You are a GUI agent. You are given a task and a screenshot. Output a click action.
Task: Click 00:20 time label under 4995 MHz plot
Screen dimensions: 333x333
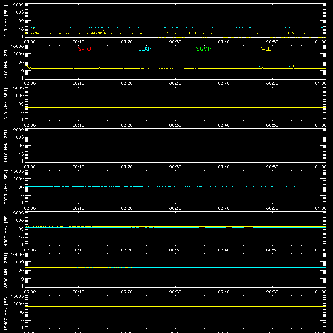pyautogui.click(x=127, y=250)
